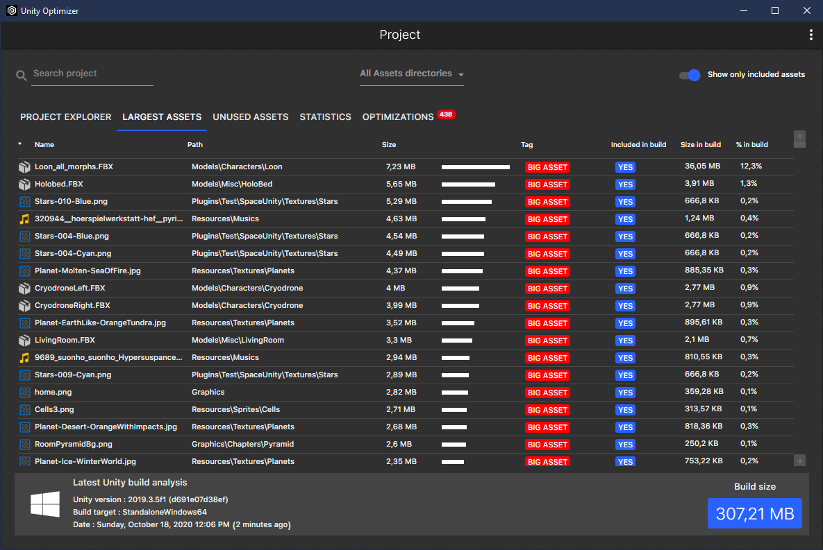
Task: Open the Optimizations tab
Action: (x=398, y=117)
